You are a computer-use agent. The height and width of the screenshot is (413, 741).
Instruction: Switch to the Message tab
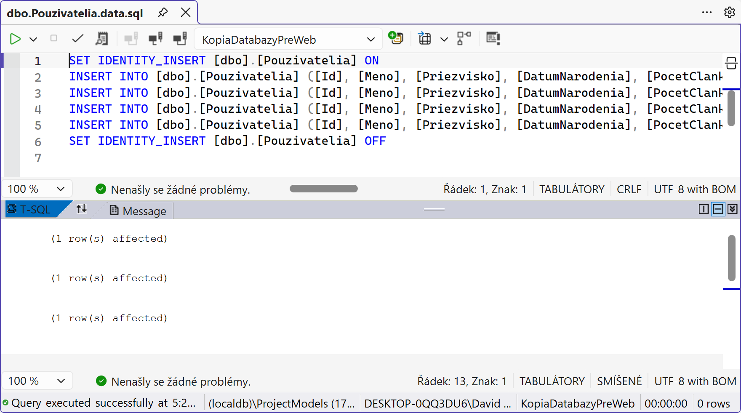138,210
